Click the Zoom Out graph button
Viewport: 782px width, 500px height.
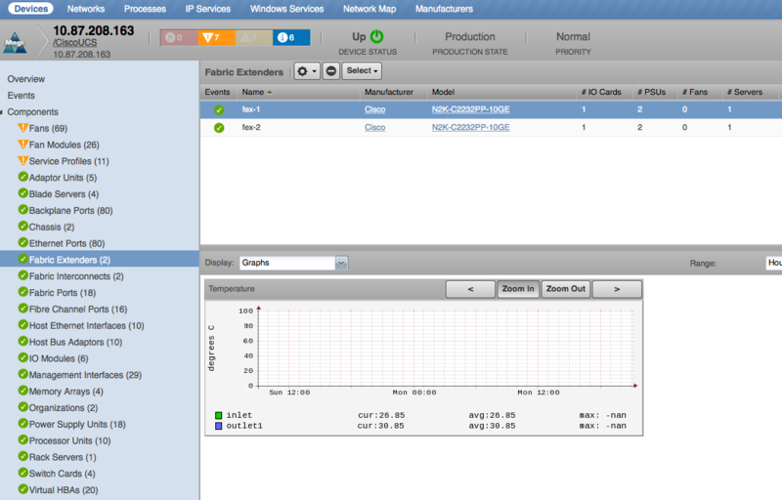[566, 289]
